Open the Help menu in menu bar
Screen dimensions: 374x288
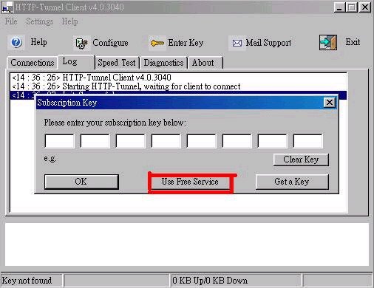tap(69, 21)
